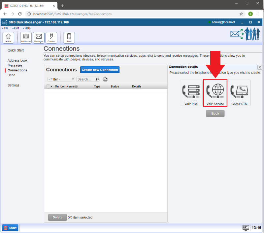264x233 pixels.
Task: Select the VoIP PBX connection type
Action: [191, 93]
